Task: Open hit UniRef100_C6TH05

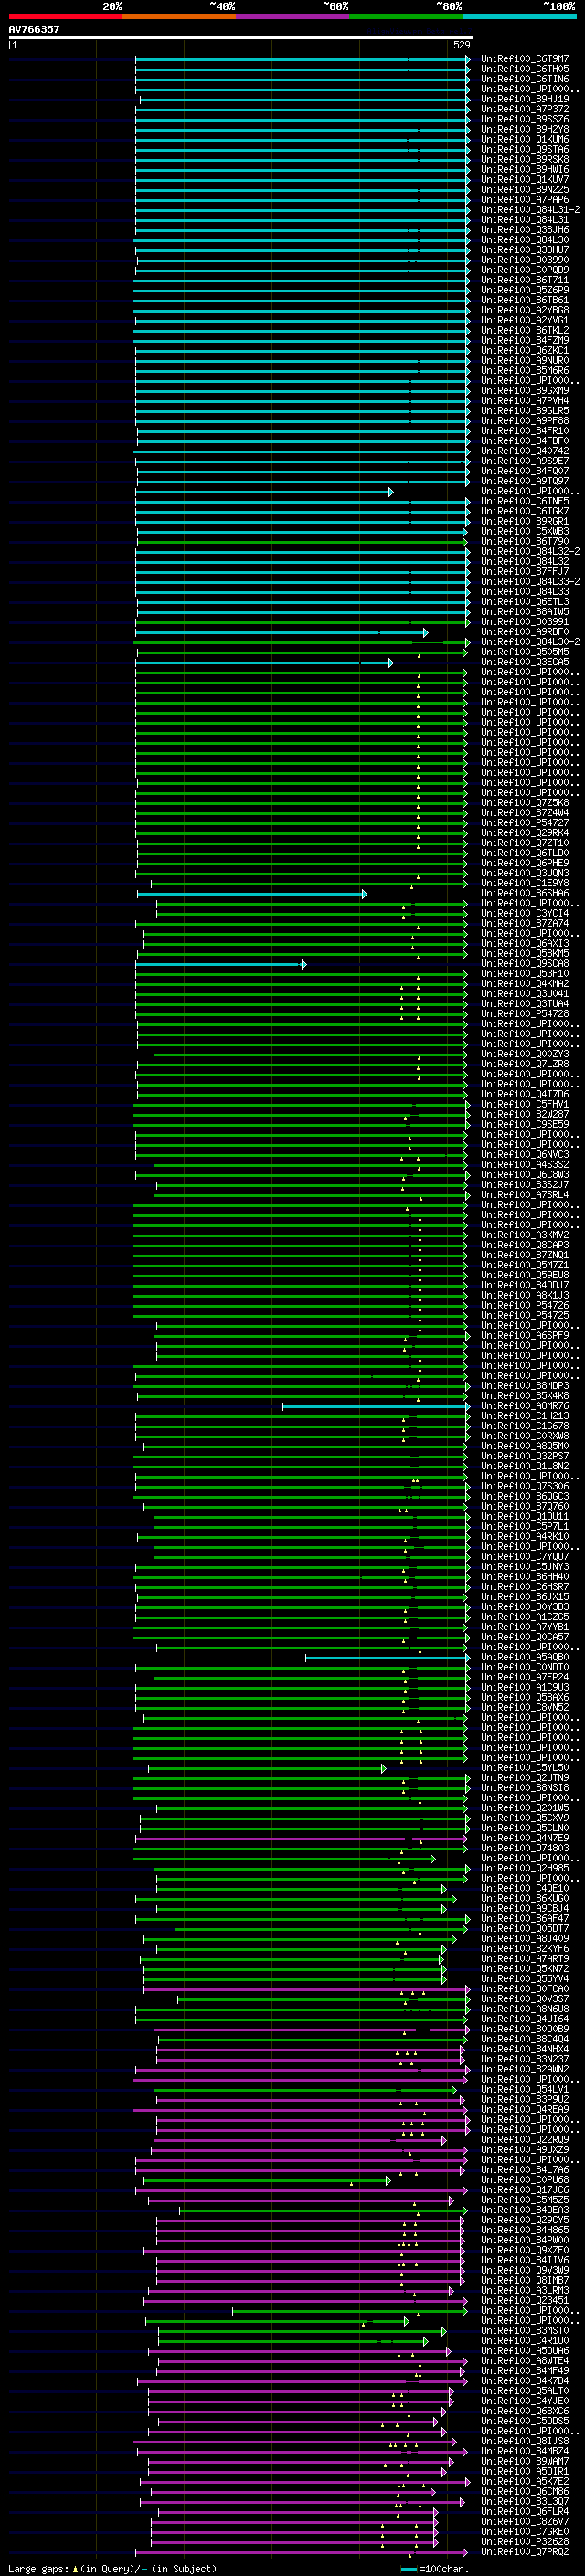Action: (524, 69)
